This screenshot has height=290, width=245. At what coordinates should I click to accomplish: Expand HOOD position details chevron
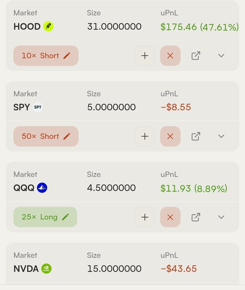coord(222,55)
